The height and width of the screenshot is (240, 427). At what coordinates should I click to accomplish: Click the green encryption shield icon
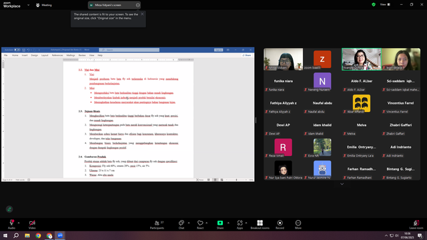pos(374,5)
